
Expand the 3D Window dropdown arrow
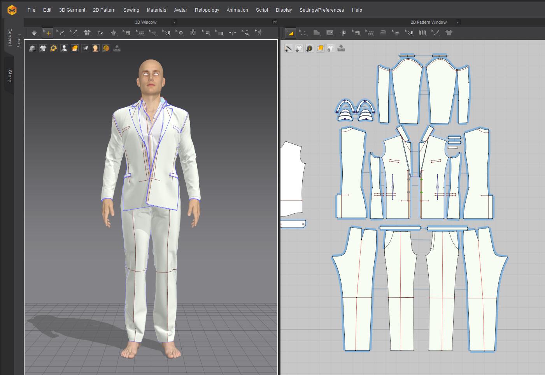click(174, 23)
